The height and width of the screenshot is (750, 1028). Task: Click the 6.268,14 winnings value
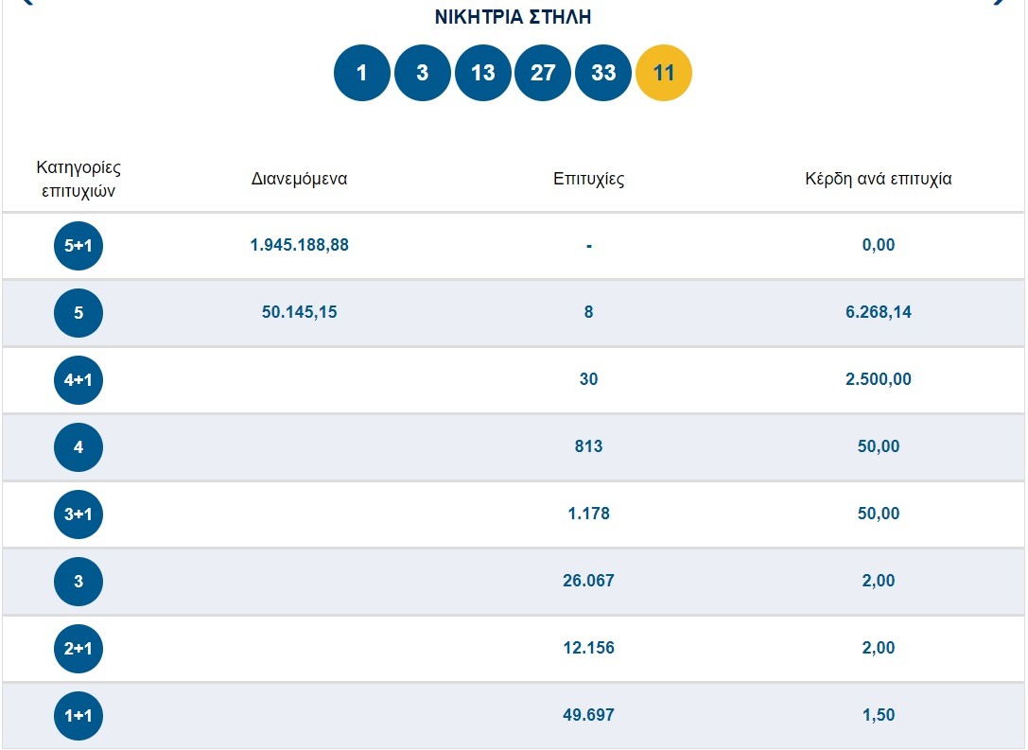878,312
